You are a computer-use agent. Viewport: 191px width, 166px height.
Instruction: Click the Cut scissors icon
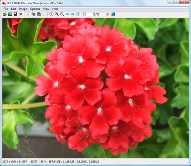28,14
